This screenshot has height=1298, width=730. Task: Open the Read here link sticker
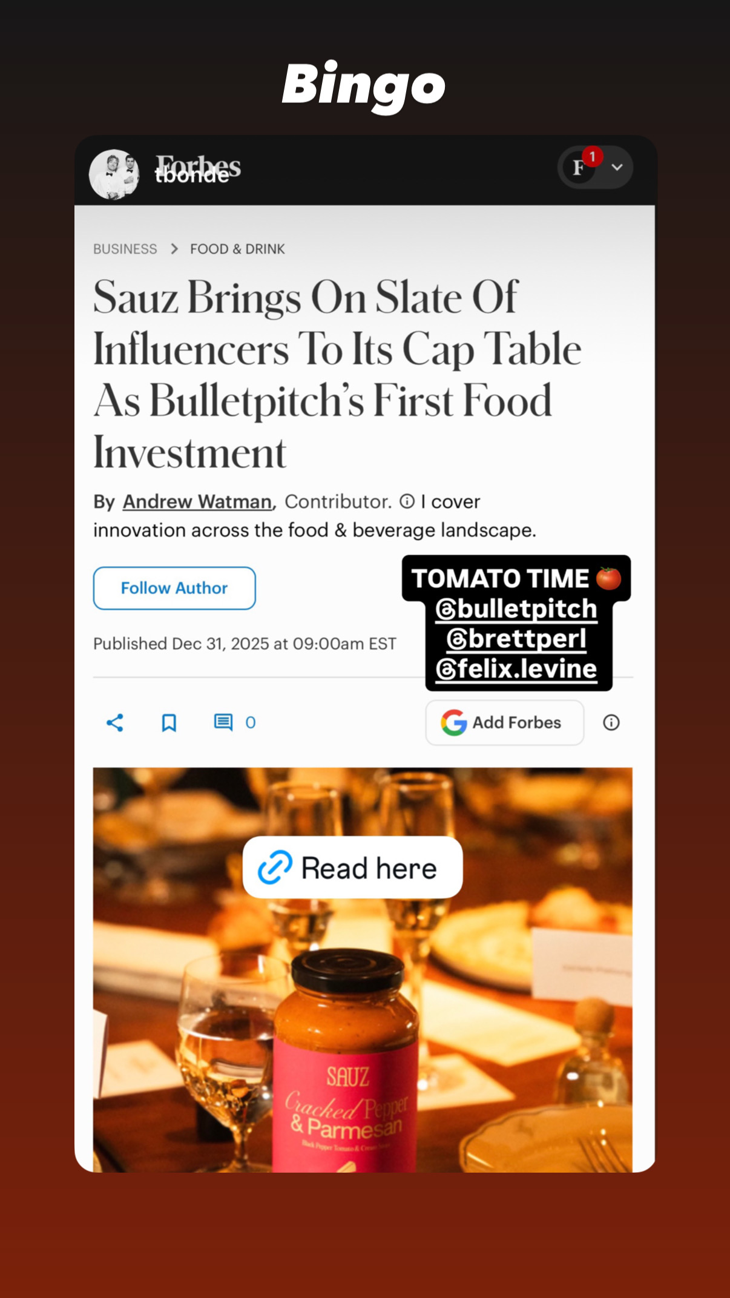(x=352, y=868)
